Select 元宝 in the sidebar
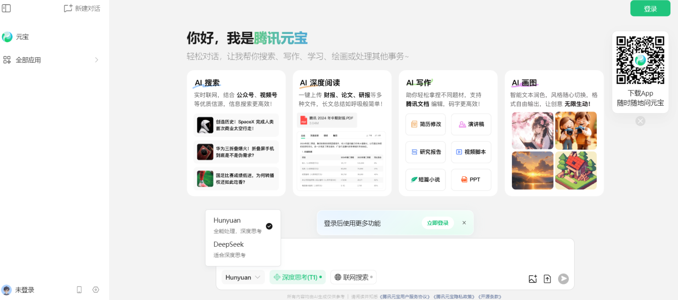 click(20, 36)
